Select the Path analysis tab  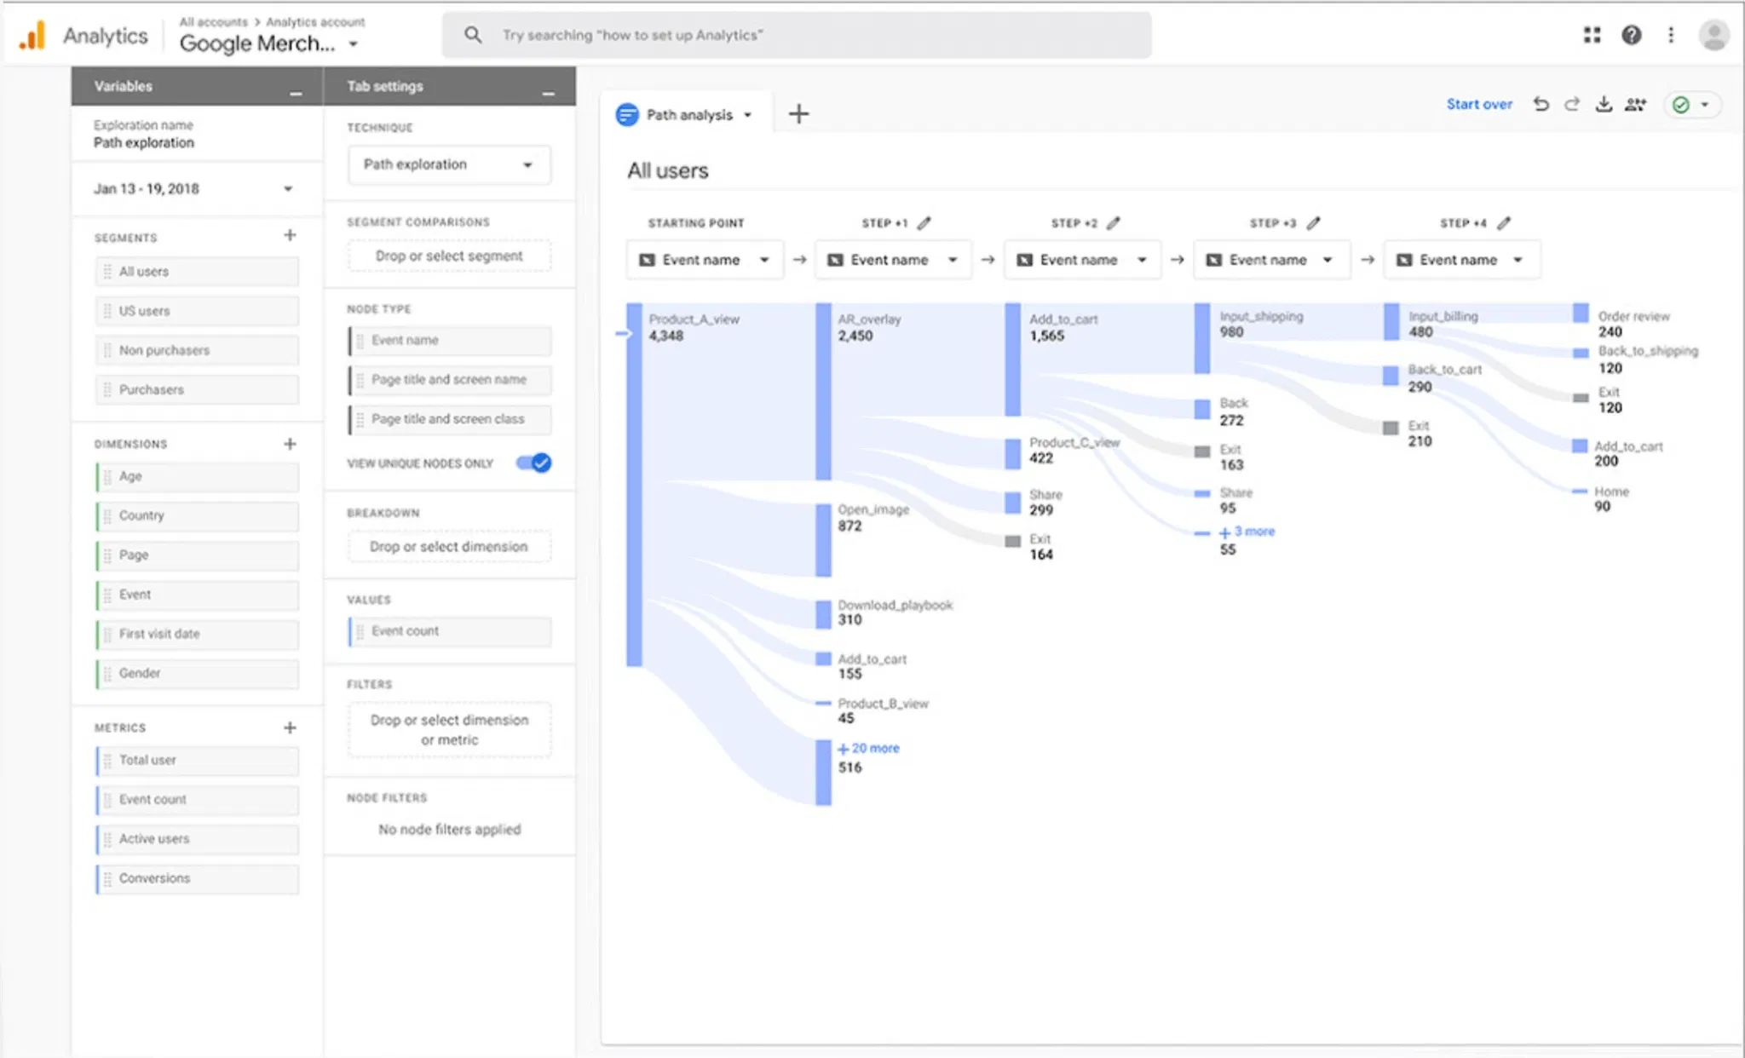coord(688,115)
